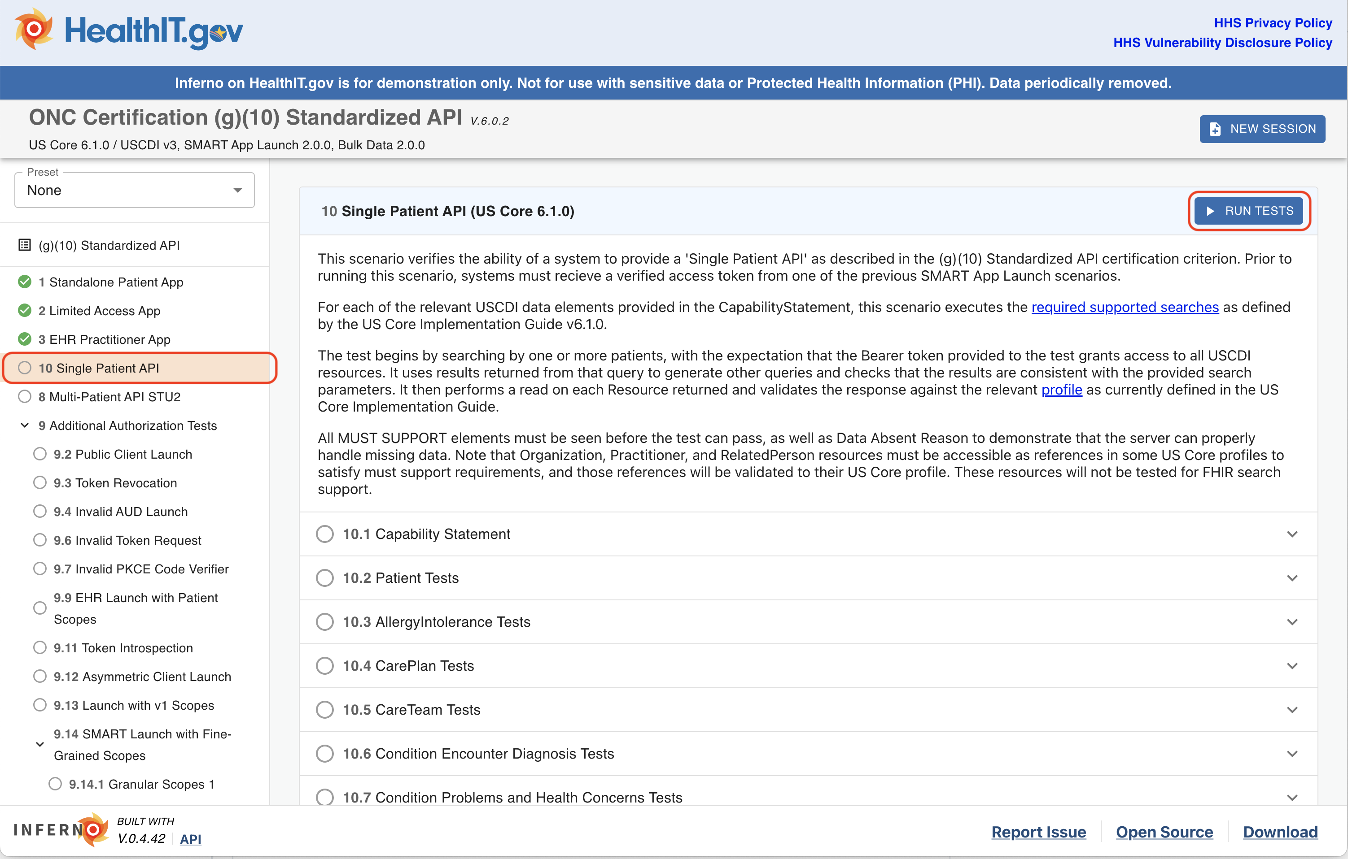Click status circle of 10.5 CareTeam Tests
1348x859 pixels.
click(x=325, y=710)
